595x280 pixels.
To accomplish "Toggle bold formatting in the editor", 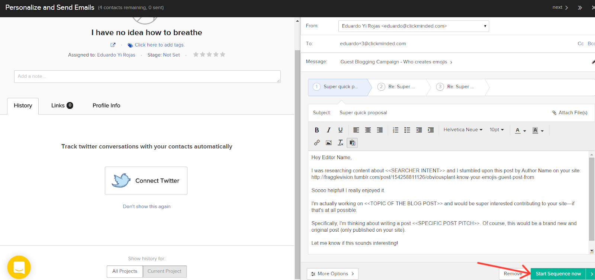I will pyautogui.click(x=317, y=130).
